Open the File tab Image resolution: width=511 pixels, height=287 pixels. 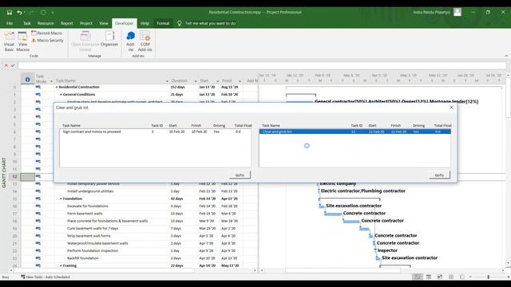10,23
